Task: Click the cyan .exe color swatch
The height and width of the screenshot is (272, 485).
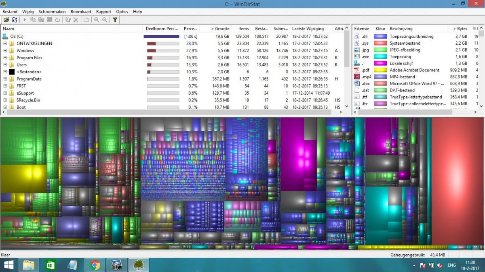Action: 380,56
